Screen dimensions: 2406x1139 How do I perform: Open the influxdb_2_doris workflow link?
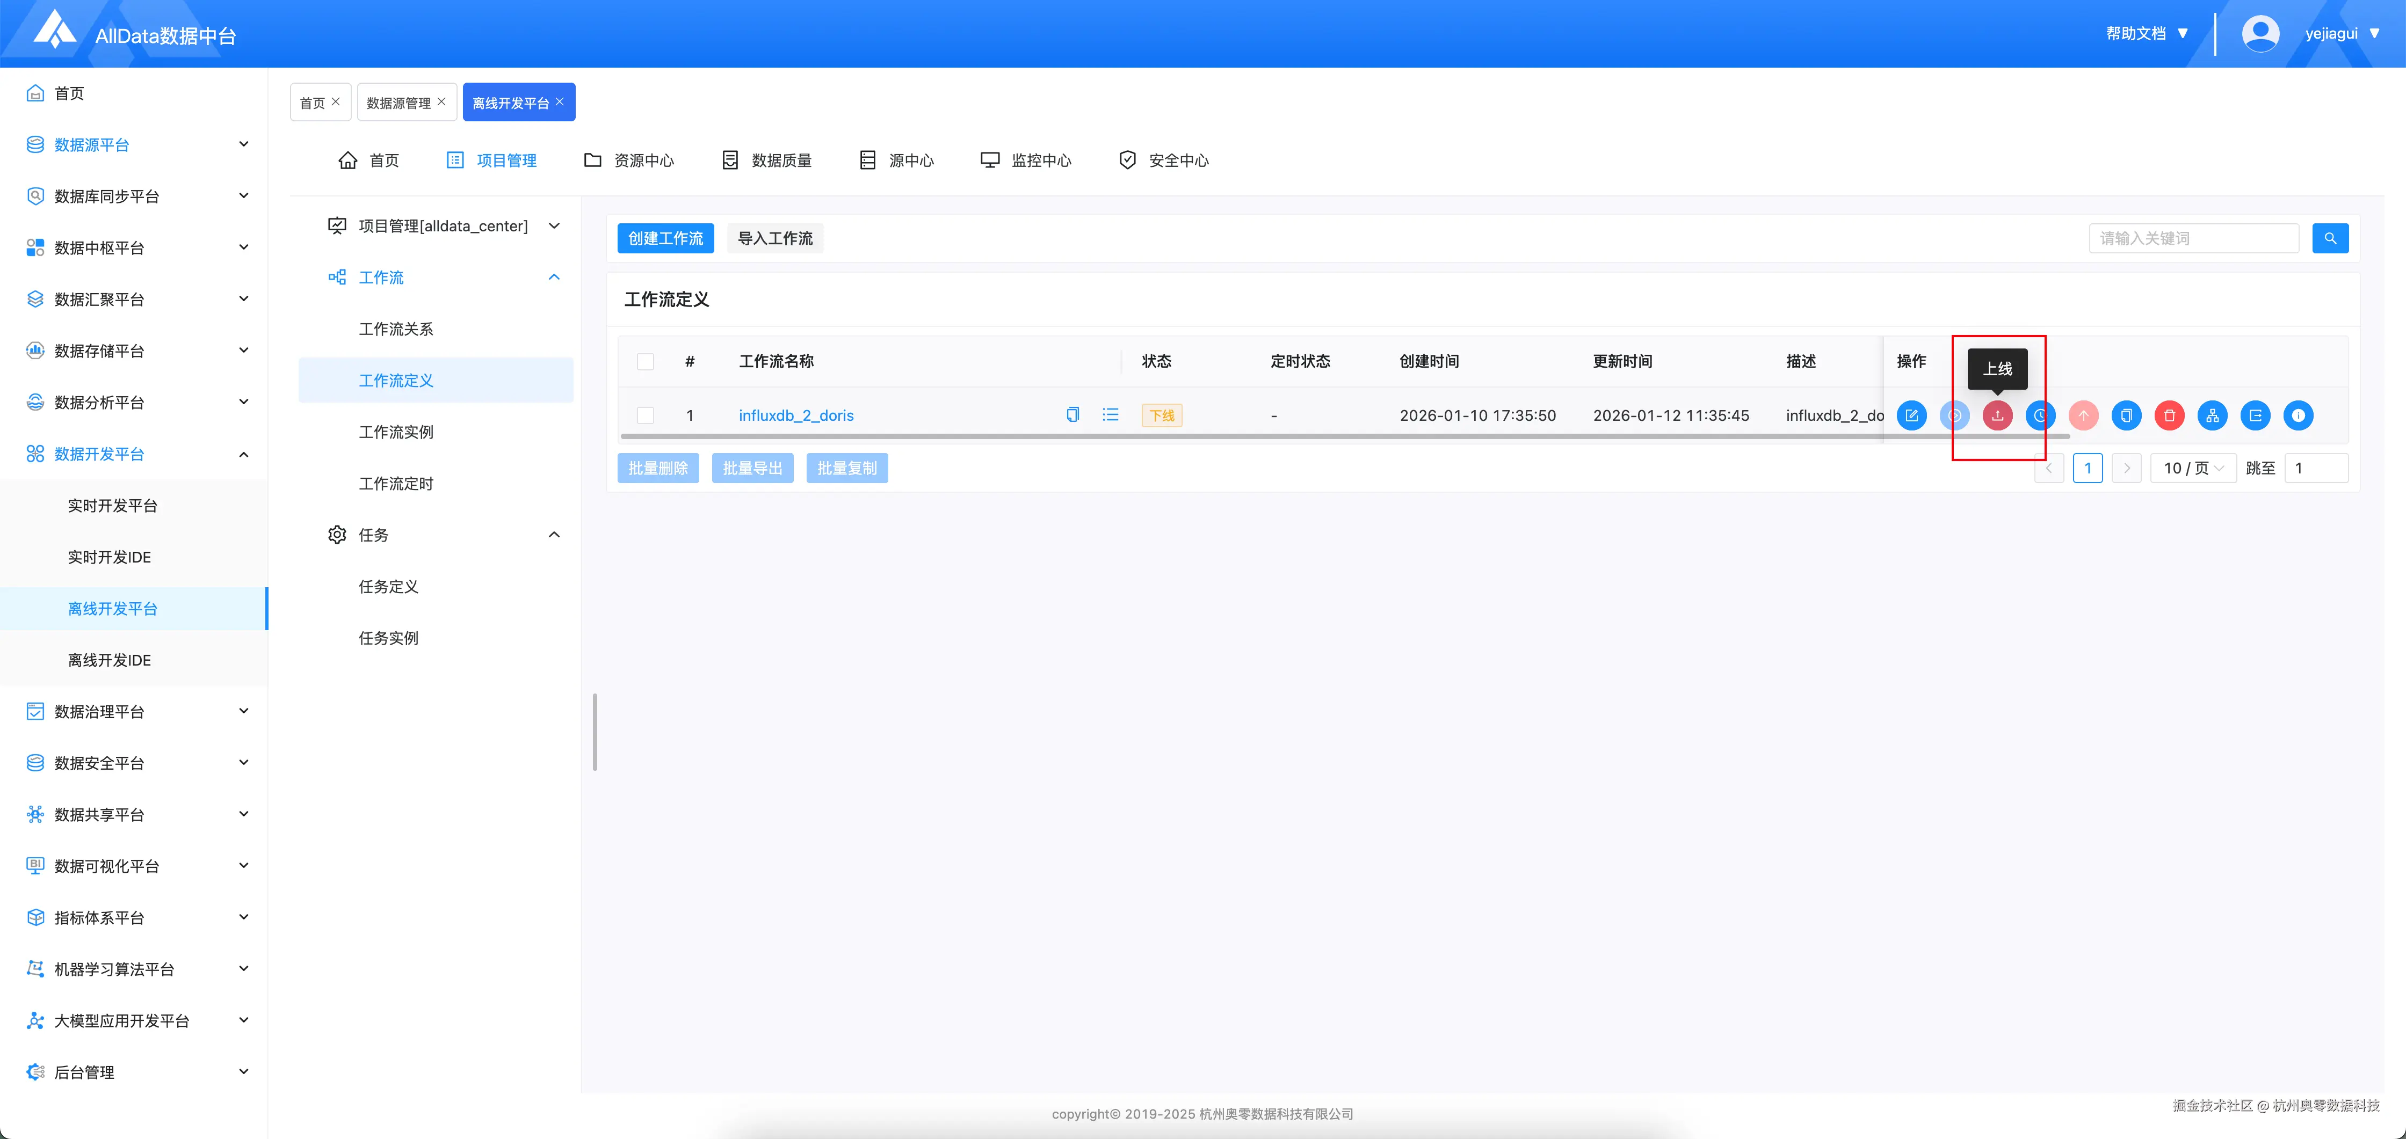click(796, 415)
